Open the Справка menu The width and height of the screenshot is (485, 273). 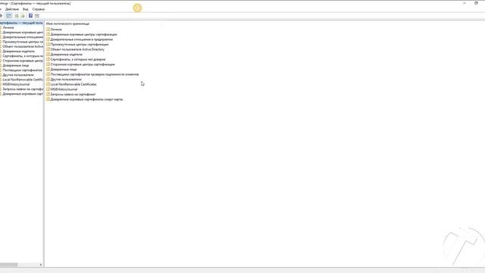39,9
